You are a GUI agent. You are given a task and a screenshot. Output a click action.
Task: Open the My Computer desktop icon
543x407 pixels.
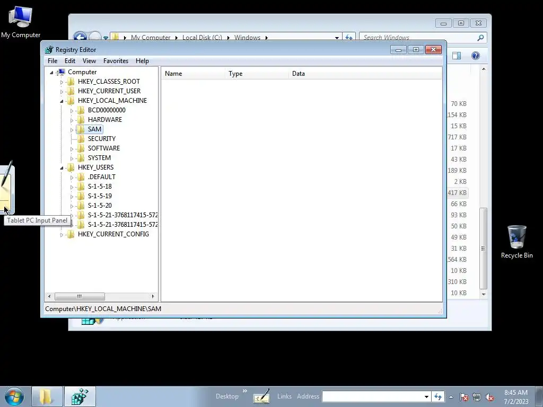tap(21, 22)
